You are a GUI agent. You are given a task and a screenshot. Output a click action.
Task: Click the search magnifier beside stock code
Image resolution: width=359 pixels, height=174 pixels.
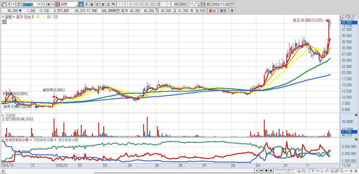click(x=44, y=4)
